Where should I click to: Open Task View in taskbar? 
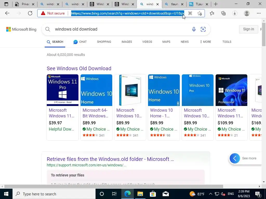[114, 194]
